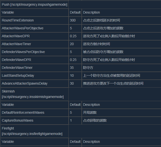Select the DefenderWaveTimer description "防守方"
The height and width of the screenshot is (147, 161).
click(88, 68)
